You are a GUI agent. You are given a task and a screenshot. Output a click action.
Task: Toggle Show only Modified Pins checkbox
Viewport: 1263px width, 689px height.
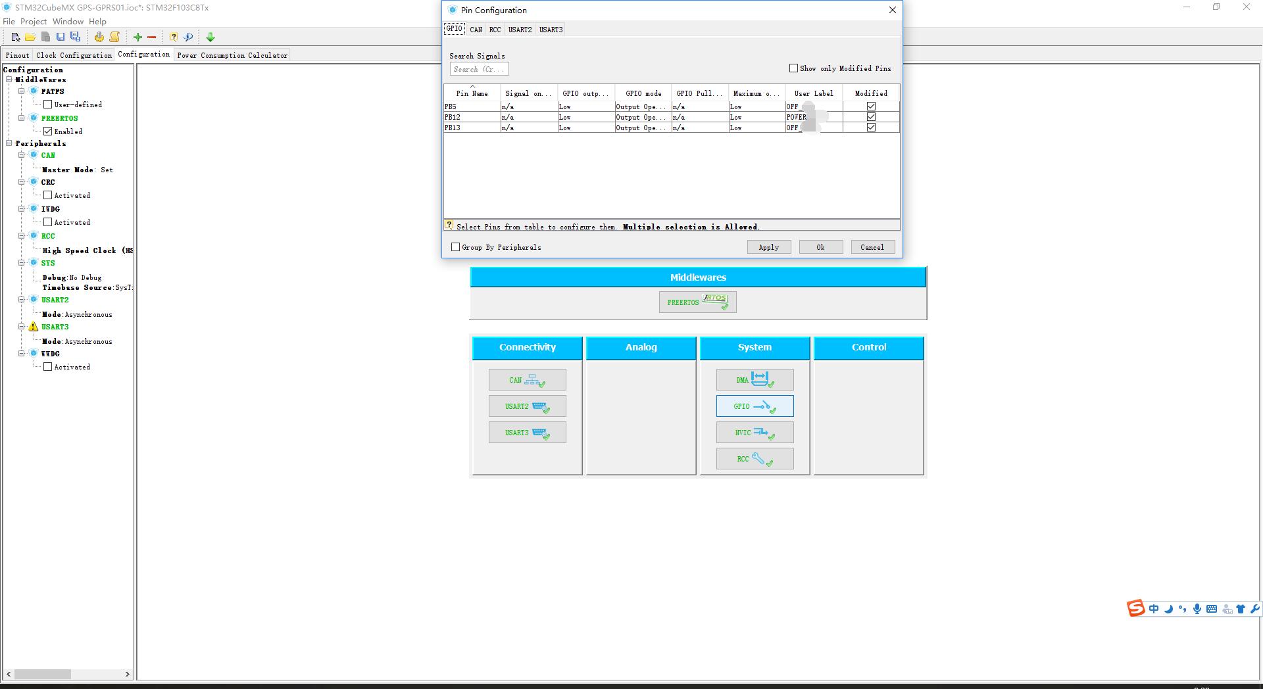click(793, 68)
